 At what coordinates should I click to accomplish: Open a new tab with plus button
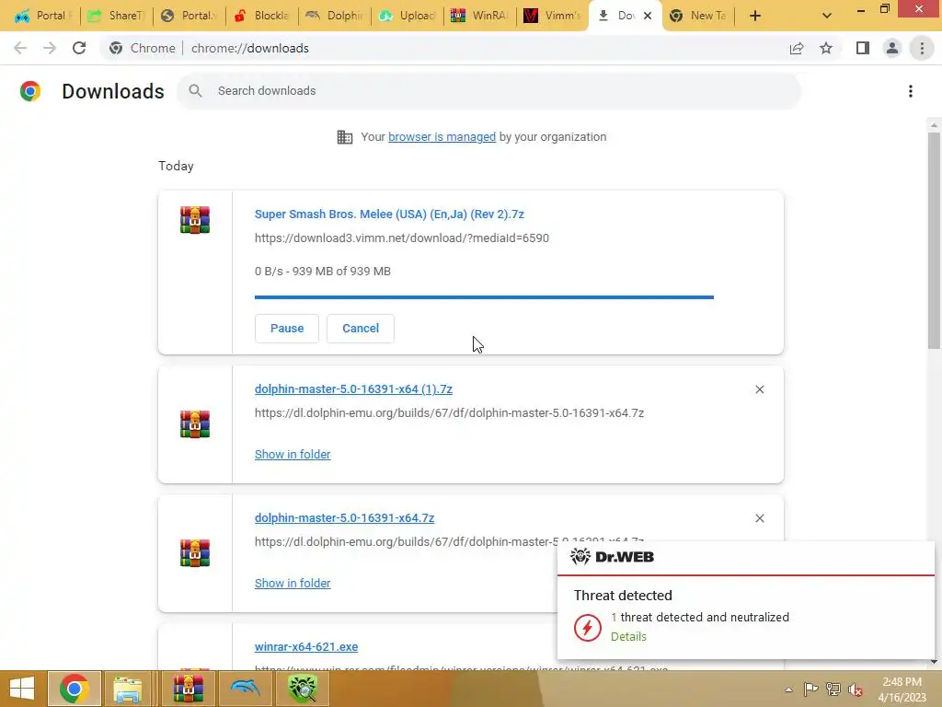pos(755,16)
